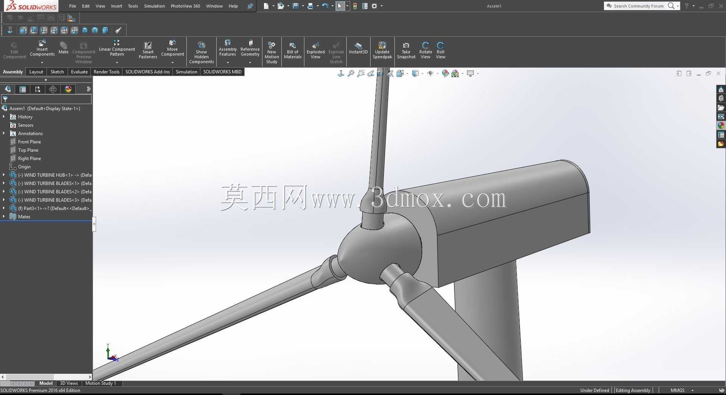Expand the FeatureManager tabs arrow
The image size is (726, 395).
point(88,89)
